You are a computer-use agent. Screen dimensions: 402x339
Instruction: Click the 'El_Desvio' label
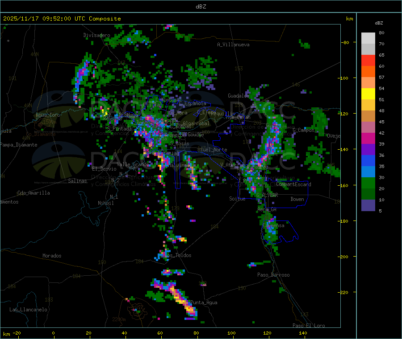pyautogui.click(x=104, y=169)
